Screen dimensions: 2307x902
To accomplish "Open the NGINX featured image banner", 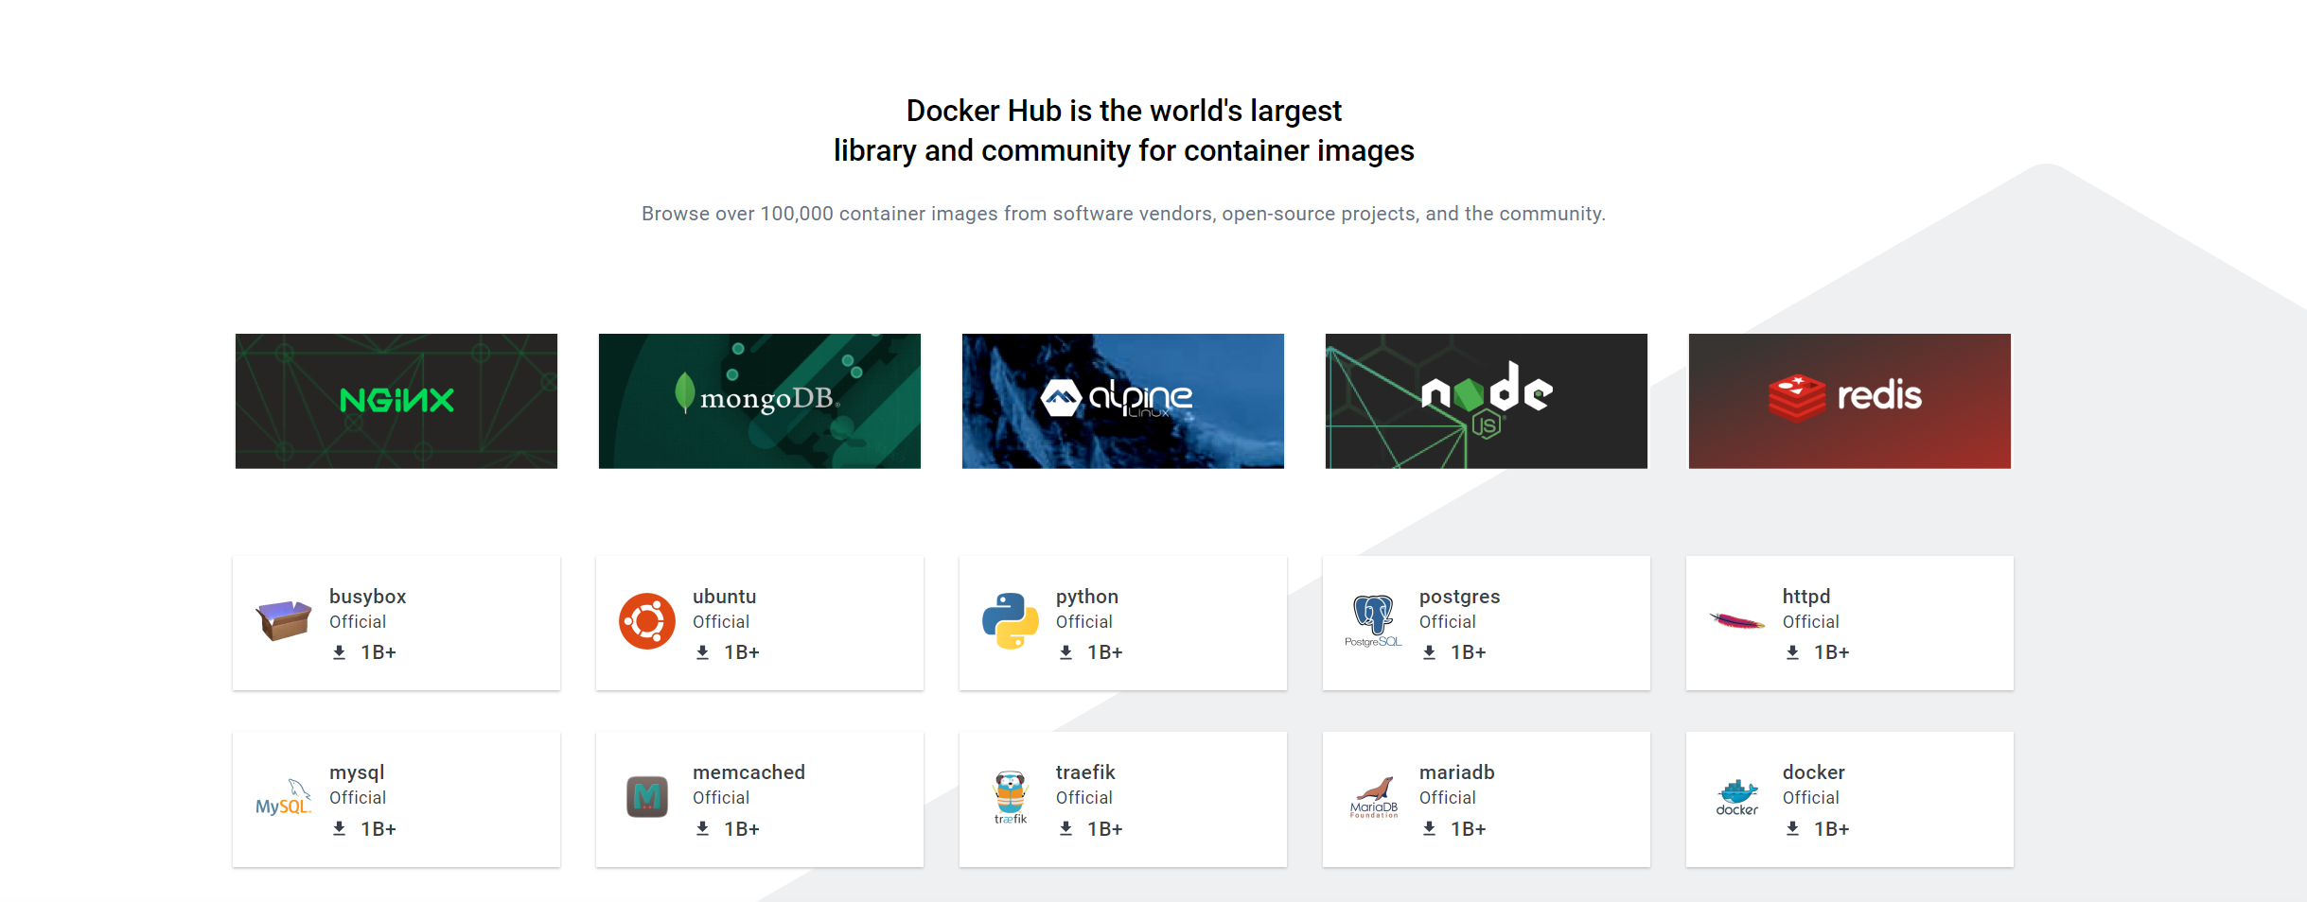I will click(x=396, y=401).
